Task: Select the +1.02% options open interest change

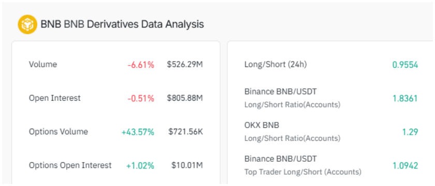Action: click(x=140, y=166)
